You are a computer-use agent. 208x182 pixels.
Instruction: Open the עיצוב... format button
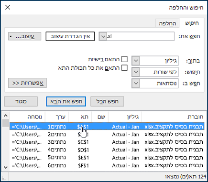25,36
